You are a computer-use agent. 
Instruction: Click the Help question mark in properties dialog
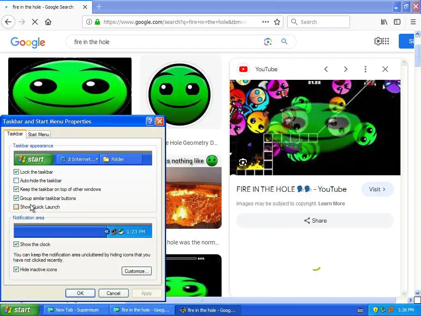click(x=150, y=121)
